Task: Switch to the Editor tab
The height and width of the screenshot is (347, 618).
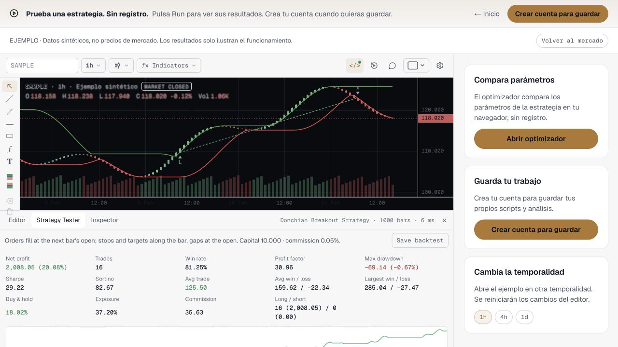Action: [x=17, y=220]
